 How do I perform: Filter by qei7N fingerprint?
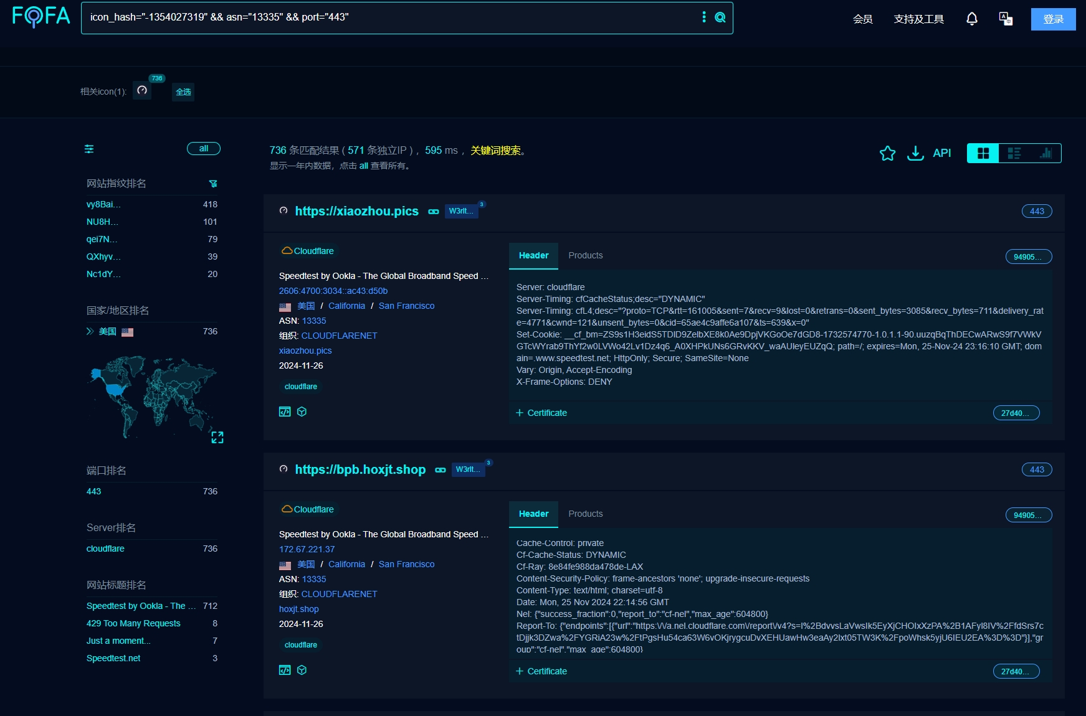[x=102, y=239]
